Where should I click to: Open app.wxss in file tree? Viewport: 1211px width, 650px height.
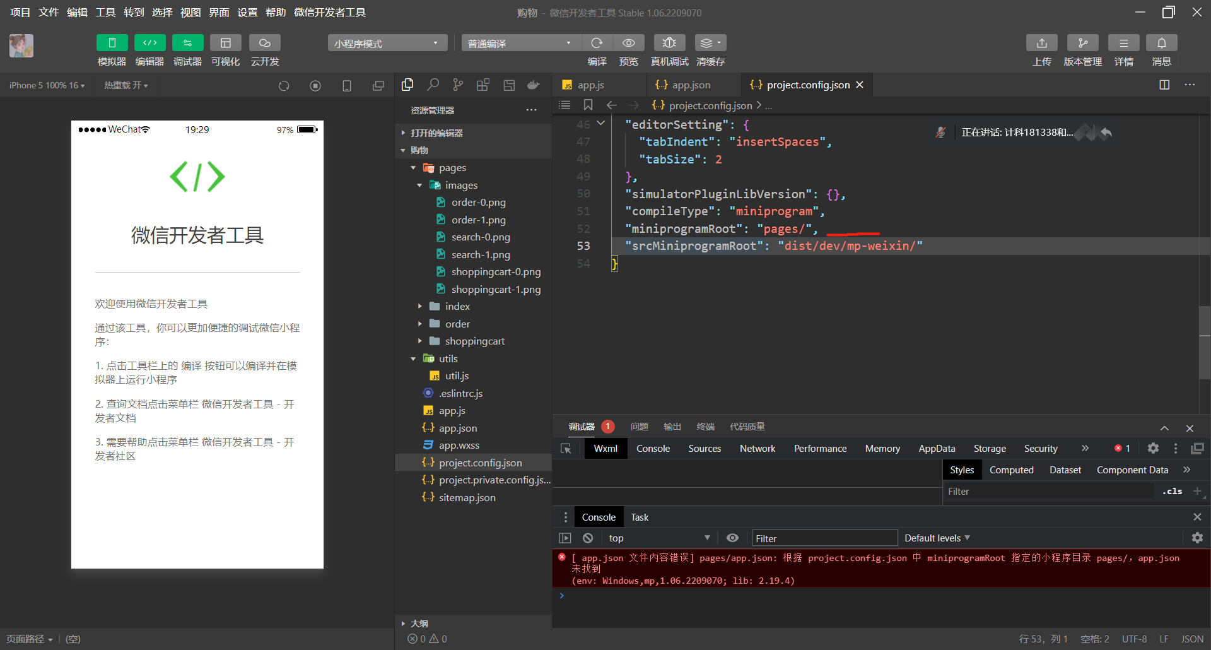click(459, 446)
